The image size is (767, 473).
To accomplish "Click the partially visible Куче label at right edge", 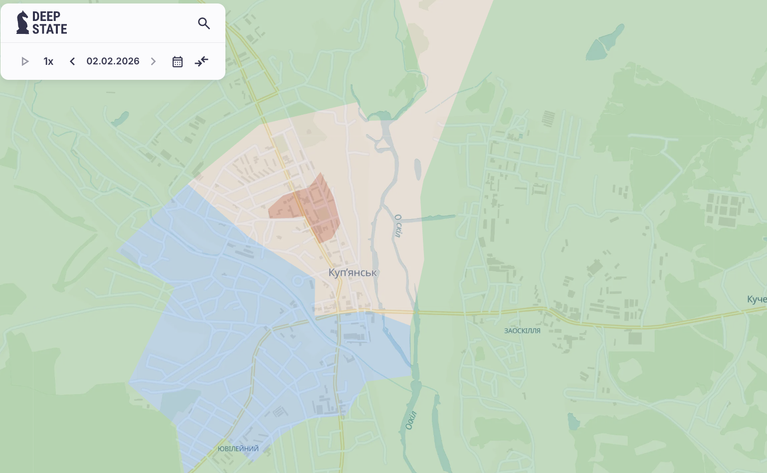I will (x=757, y=299).
